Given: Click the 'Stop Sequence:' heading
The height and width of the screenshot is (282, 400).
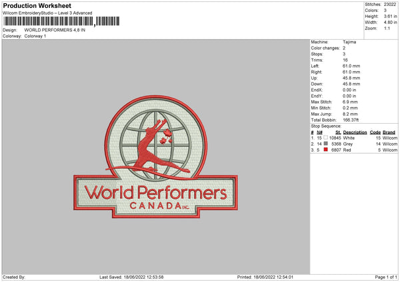Looking at the screenshot, I should point(326,126).
